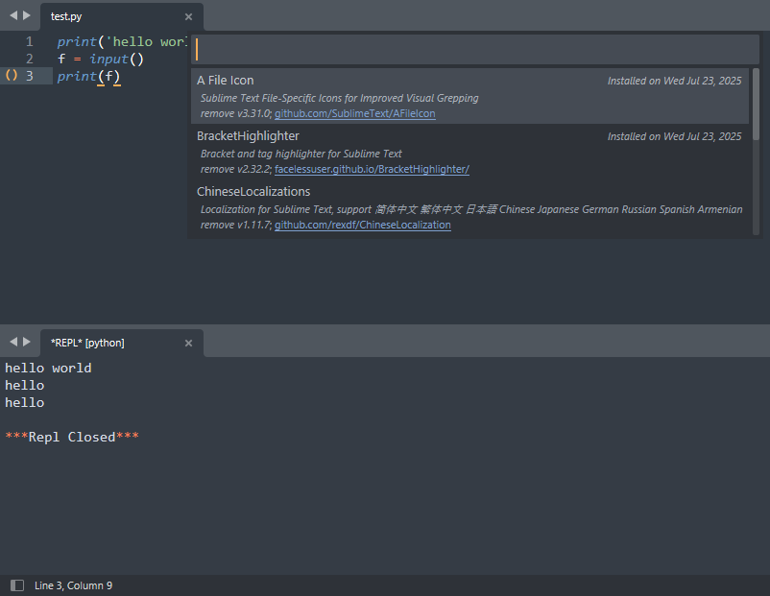This screenshot has width=770, height=596.
Task: Open the ChineseLocalization repository link
Action: coord(363,225)
